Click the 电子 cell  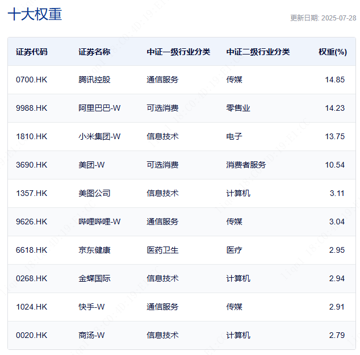[x=234, y=136]
